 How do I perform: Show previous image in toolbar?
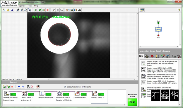pyautogui.click(x=68, y=10)
